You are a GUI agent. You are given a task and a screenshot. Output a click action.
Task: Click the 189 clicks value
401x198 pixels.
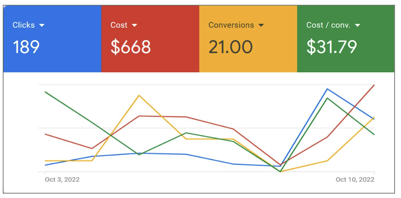pyautogui.click(x=26, y=47)
